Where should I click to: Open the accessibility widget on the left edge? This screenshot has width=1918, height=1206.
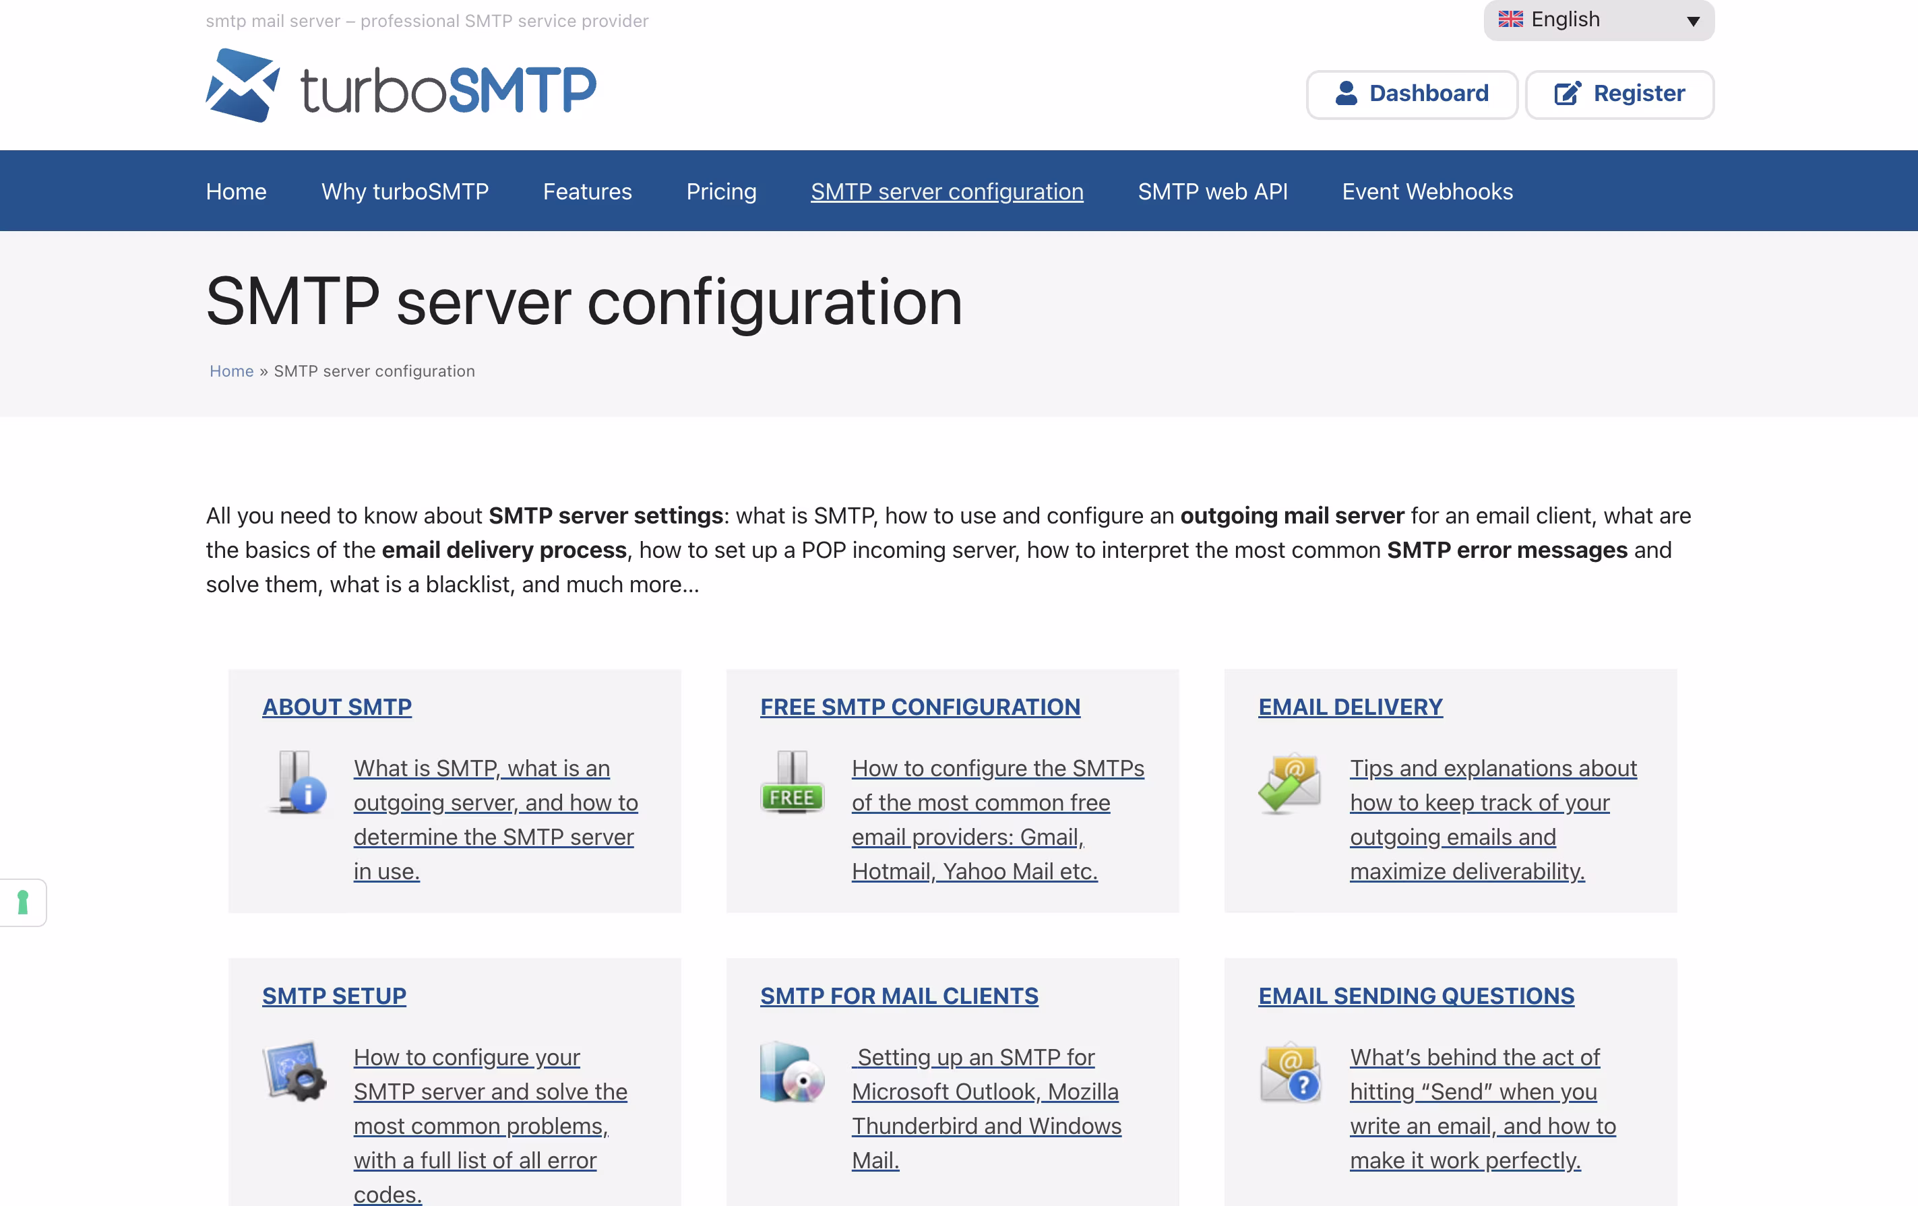coord(22,902)
